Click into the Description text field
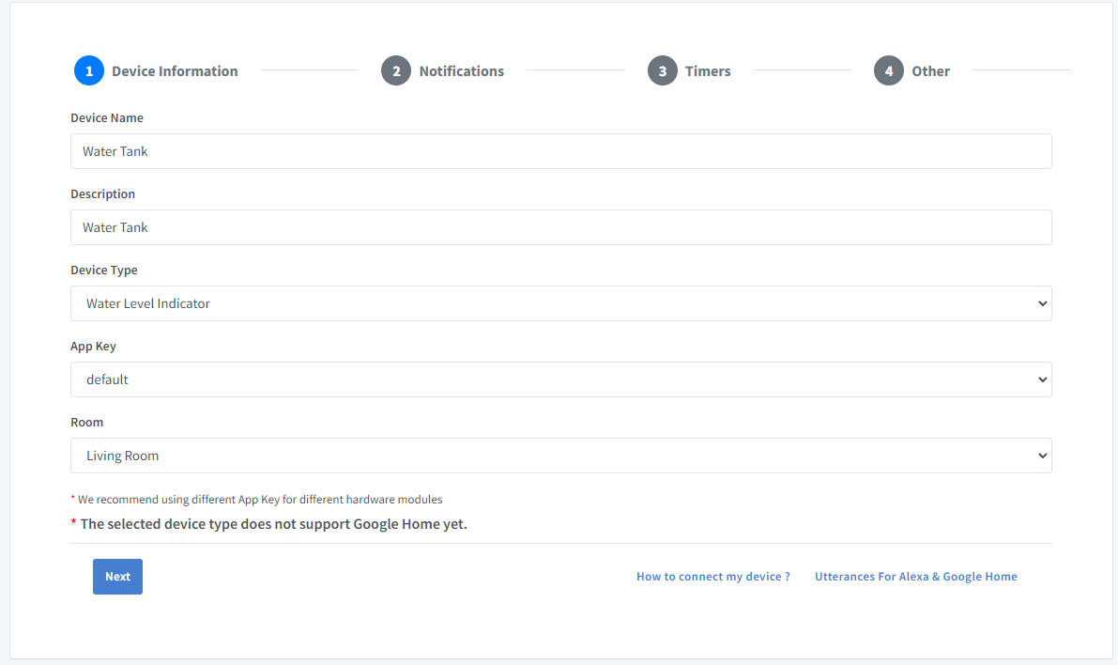This screenshot has width=1118, height=665. click(x=560, y=227)
